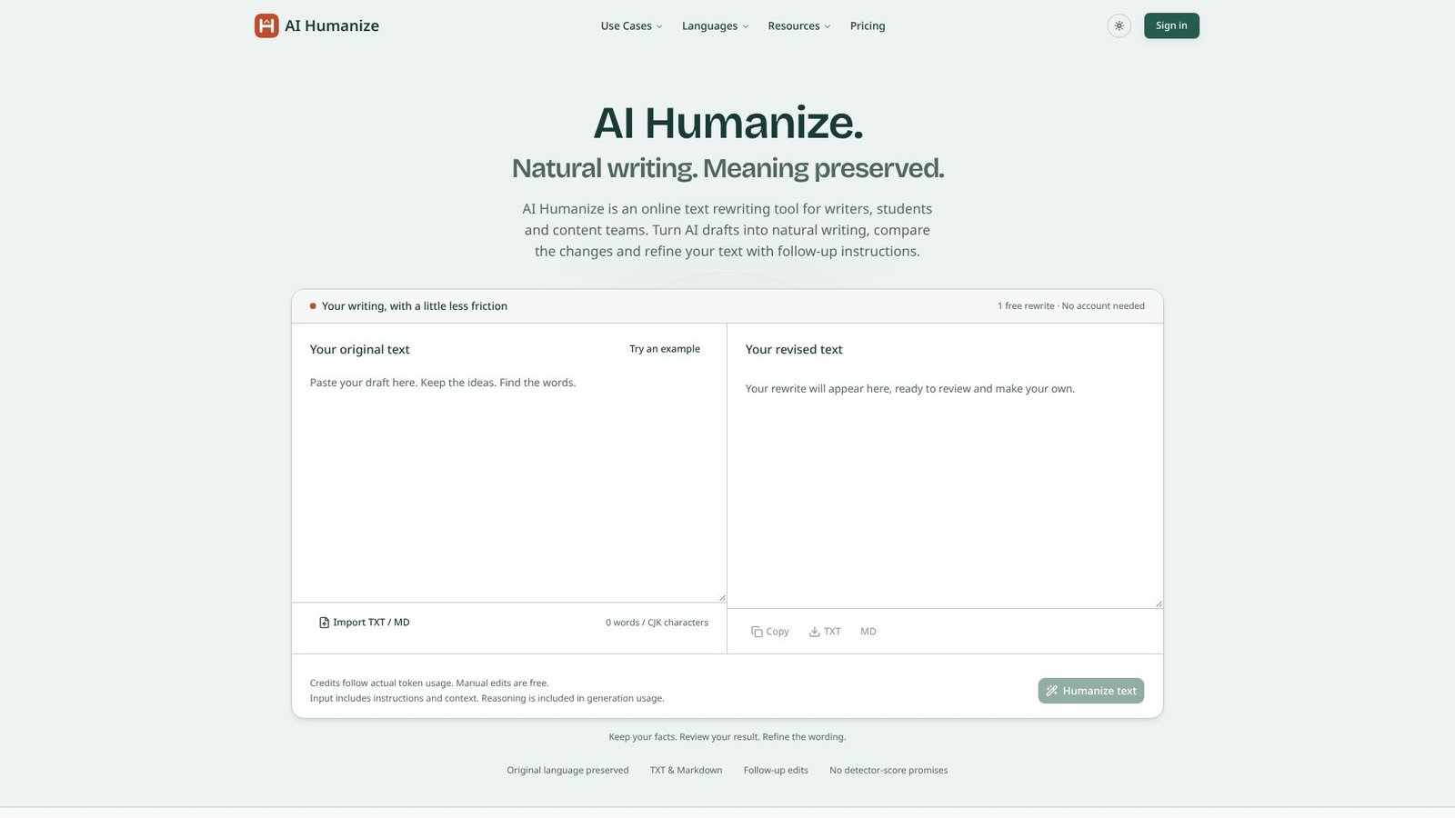Click 'Original language preserved' text
The width and height of the screenshot is (1455, 818).
[567, 771]
